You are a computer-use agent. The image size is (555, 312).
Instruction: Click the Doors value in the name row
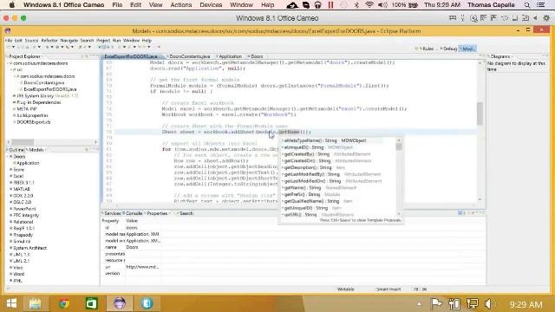[x=132, y=247]
